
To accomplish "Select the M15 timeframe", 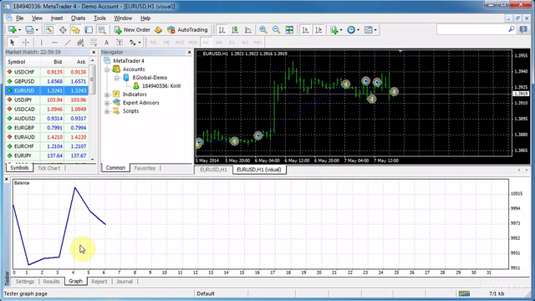I will tap(180, 43).
